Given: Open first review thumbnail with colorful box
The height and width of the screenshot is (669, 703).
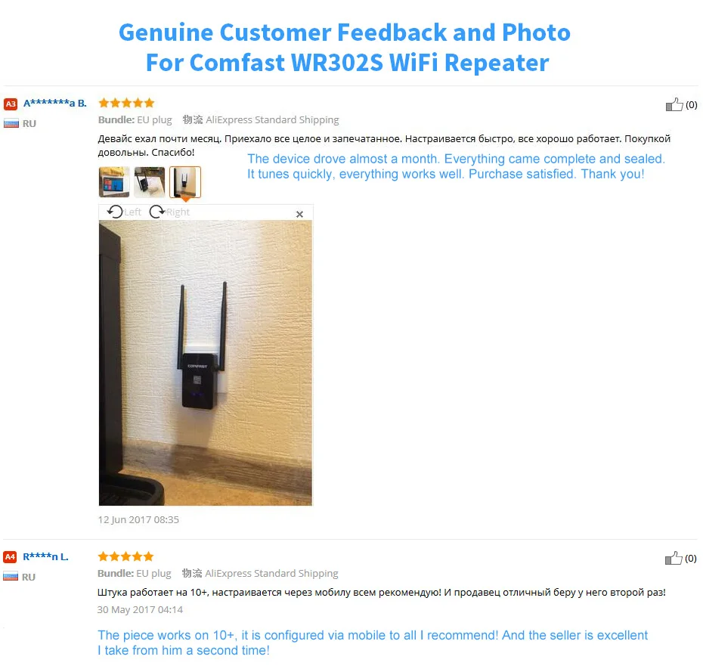Looking at the screenshot, I should pos(114,181).
